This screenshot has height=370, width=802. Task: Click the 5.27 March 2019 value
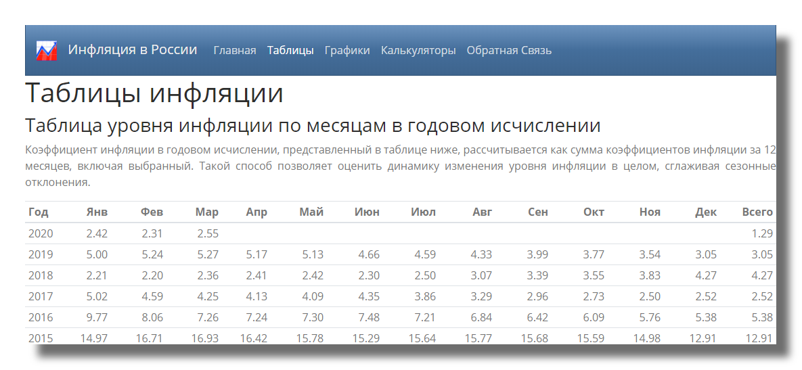tap(208, 254)
